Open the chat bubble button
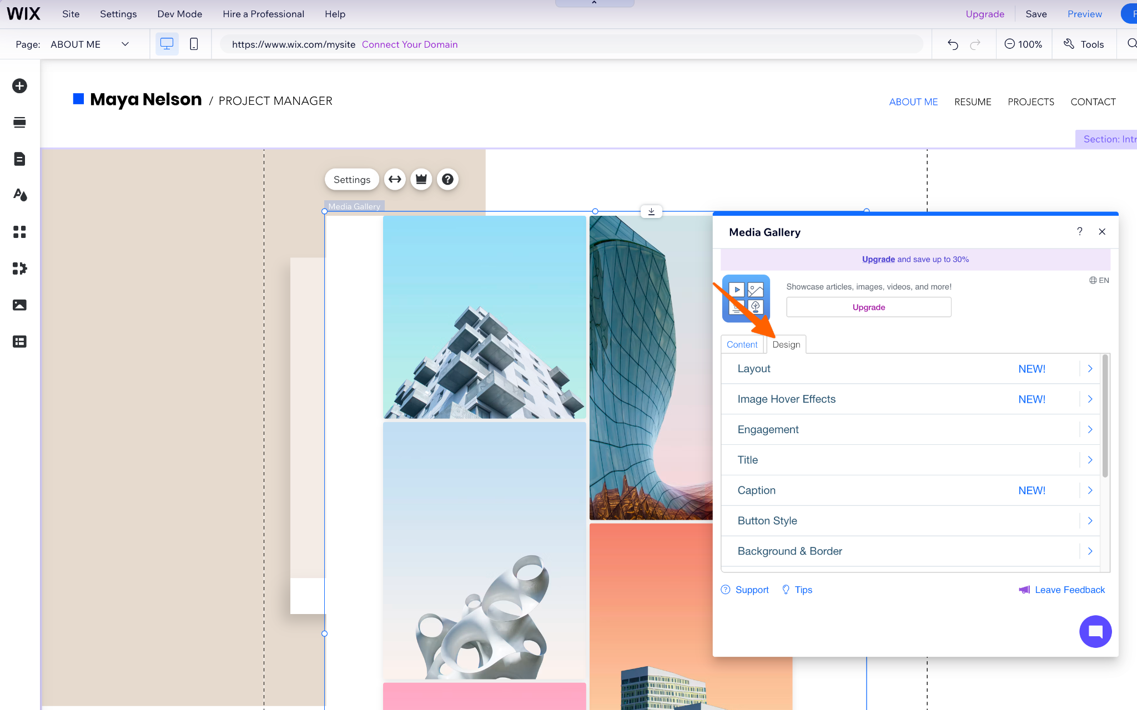 pos(1095,631)
